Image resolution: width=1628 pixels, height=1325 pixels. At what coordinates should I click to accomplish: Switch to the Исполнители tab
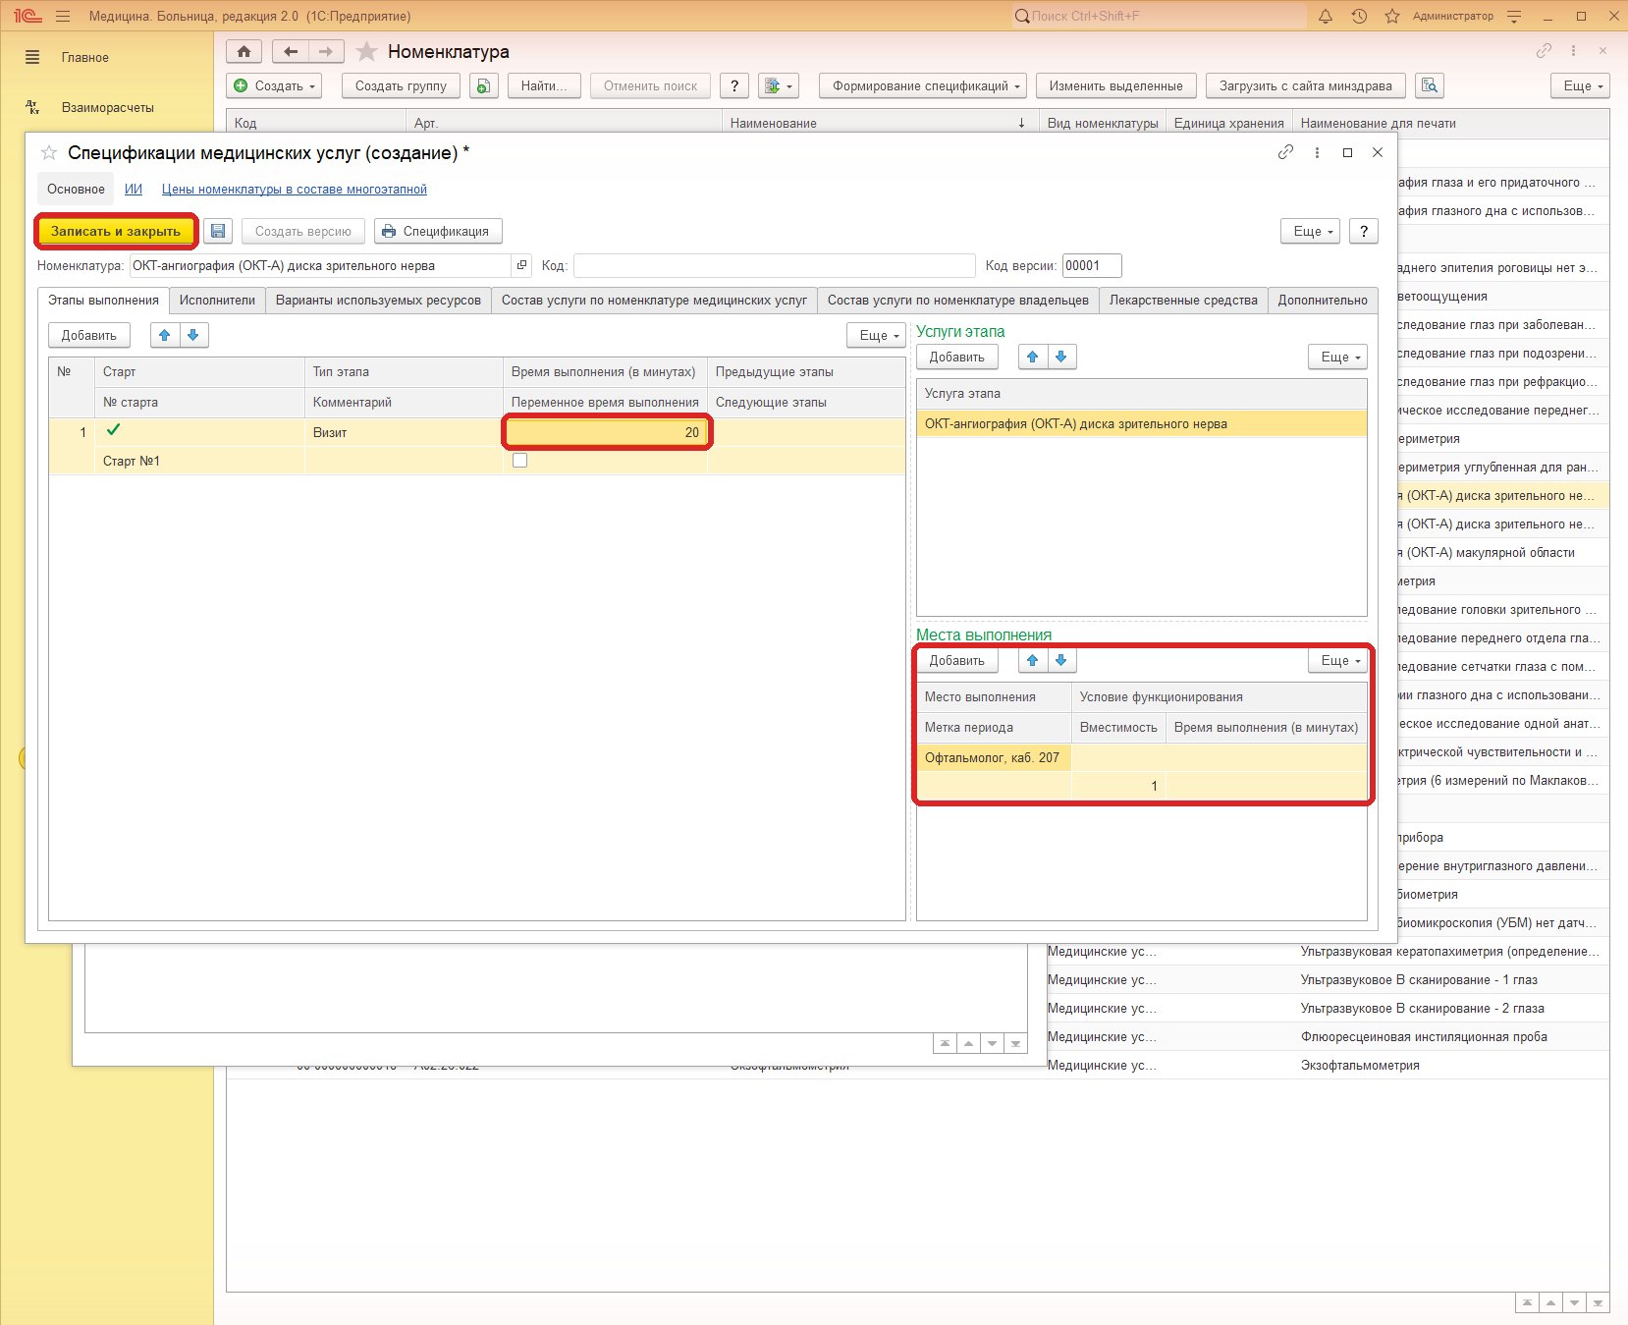(217, 300)
